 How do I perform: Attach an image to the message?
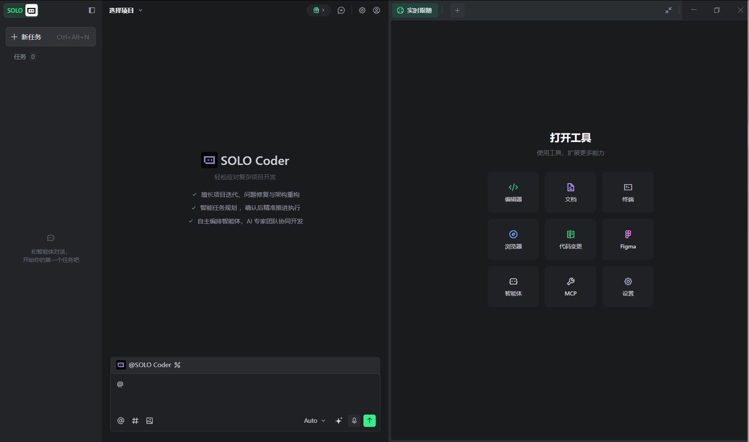click(150, 421)
